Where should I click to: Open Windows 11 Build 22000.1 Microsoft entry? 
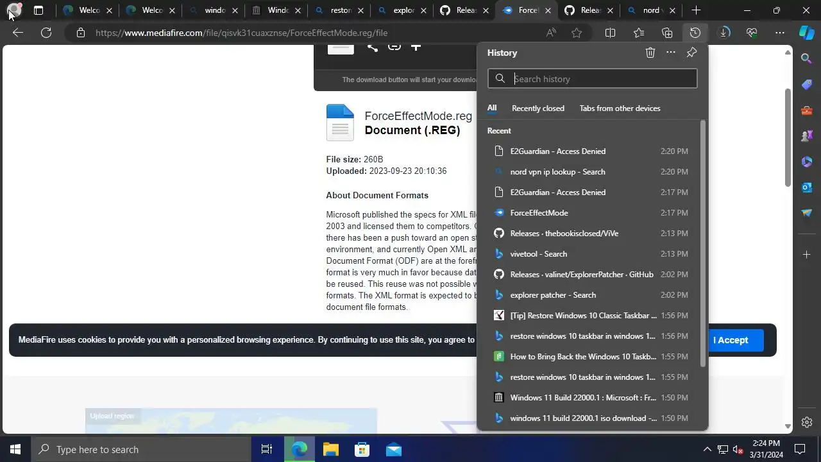(590, 398)
